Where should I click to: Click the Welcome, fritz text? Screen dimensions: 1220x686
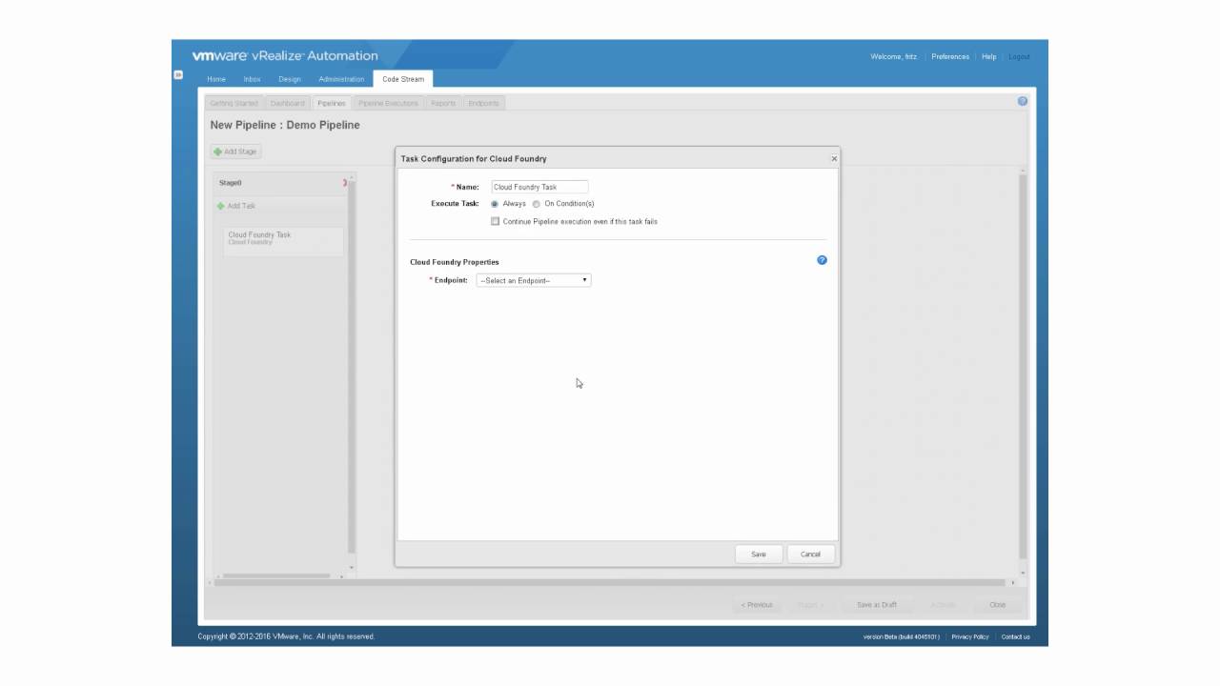point(893,57)
